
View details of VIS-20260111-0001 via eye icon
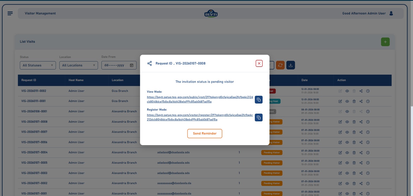347,101
